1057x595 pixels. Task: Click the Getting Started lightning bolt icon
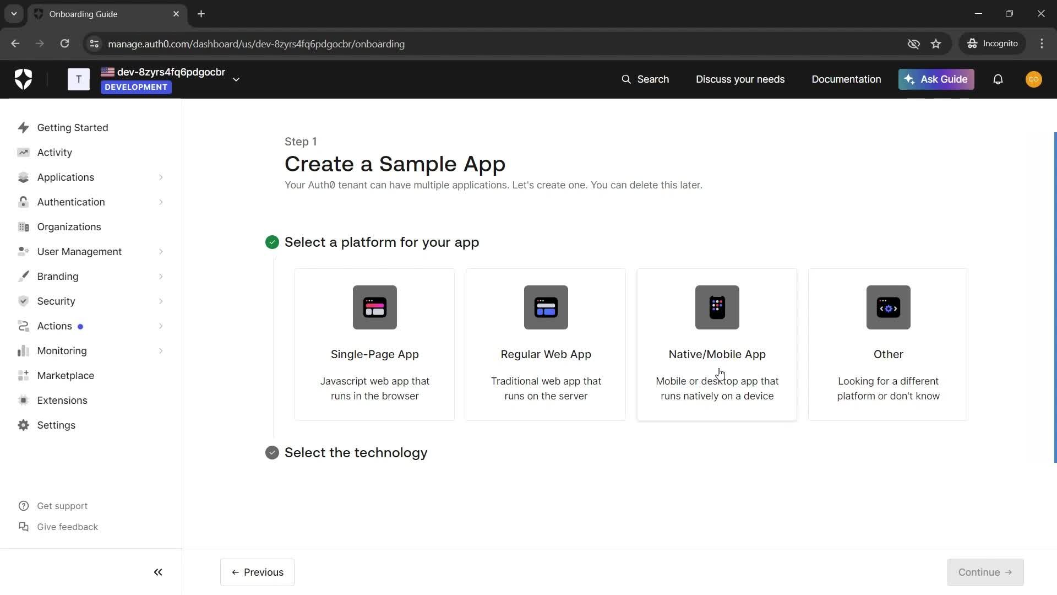point(23,128)
